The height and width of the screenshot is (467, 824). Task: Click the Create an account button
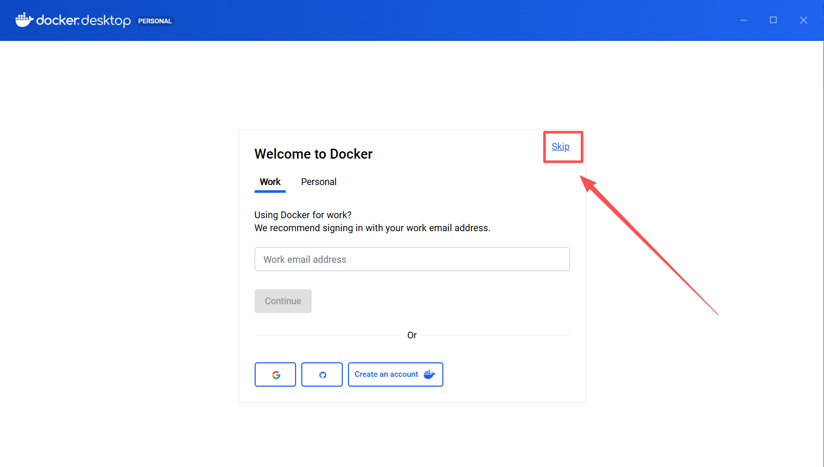pyautogui.click(x=396, y=374)
